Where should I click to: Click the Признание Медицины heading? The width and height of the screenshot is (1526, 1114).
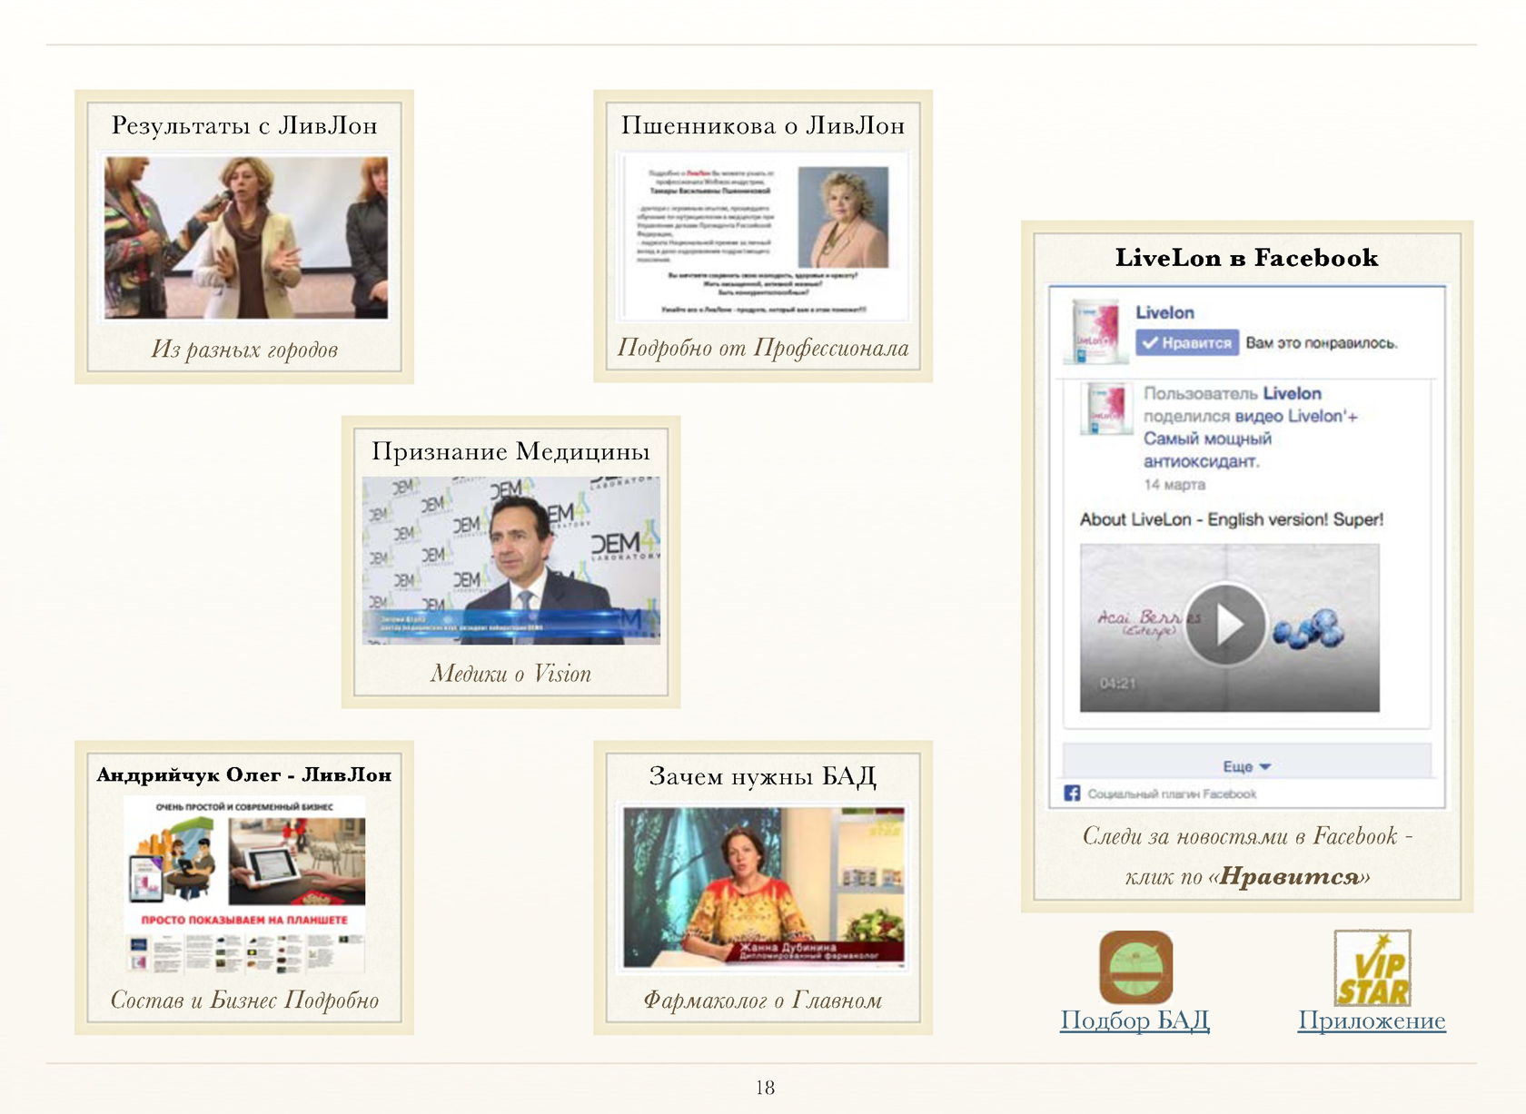coord(510,451)
